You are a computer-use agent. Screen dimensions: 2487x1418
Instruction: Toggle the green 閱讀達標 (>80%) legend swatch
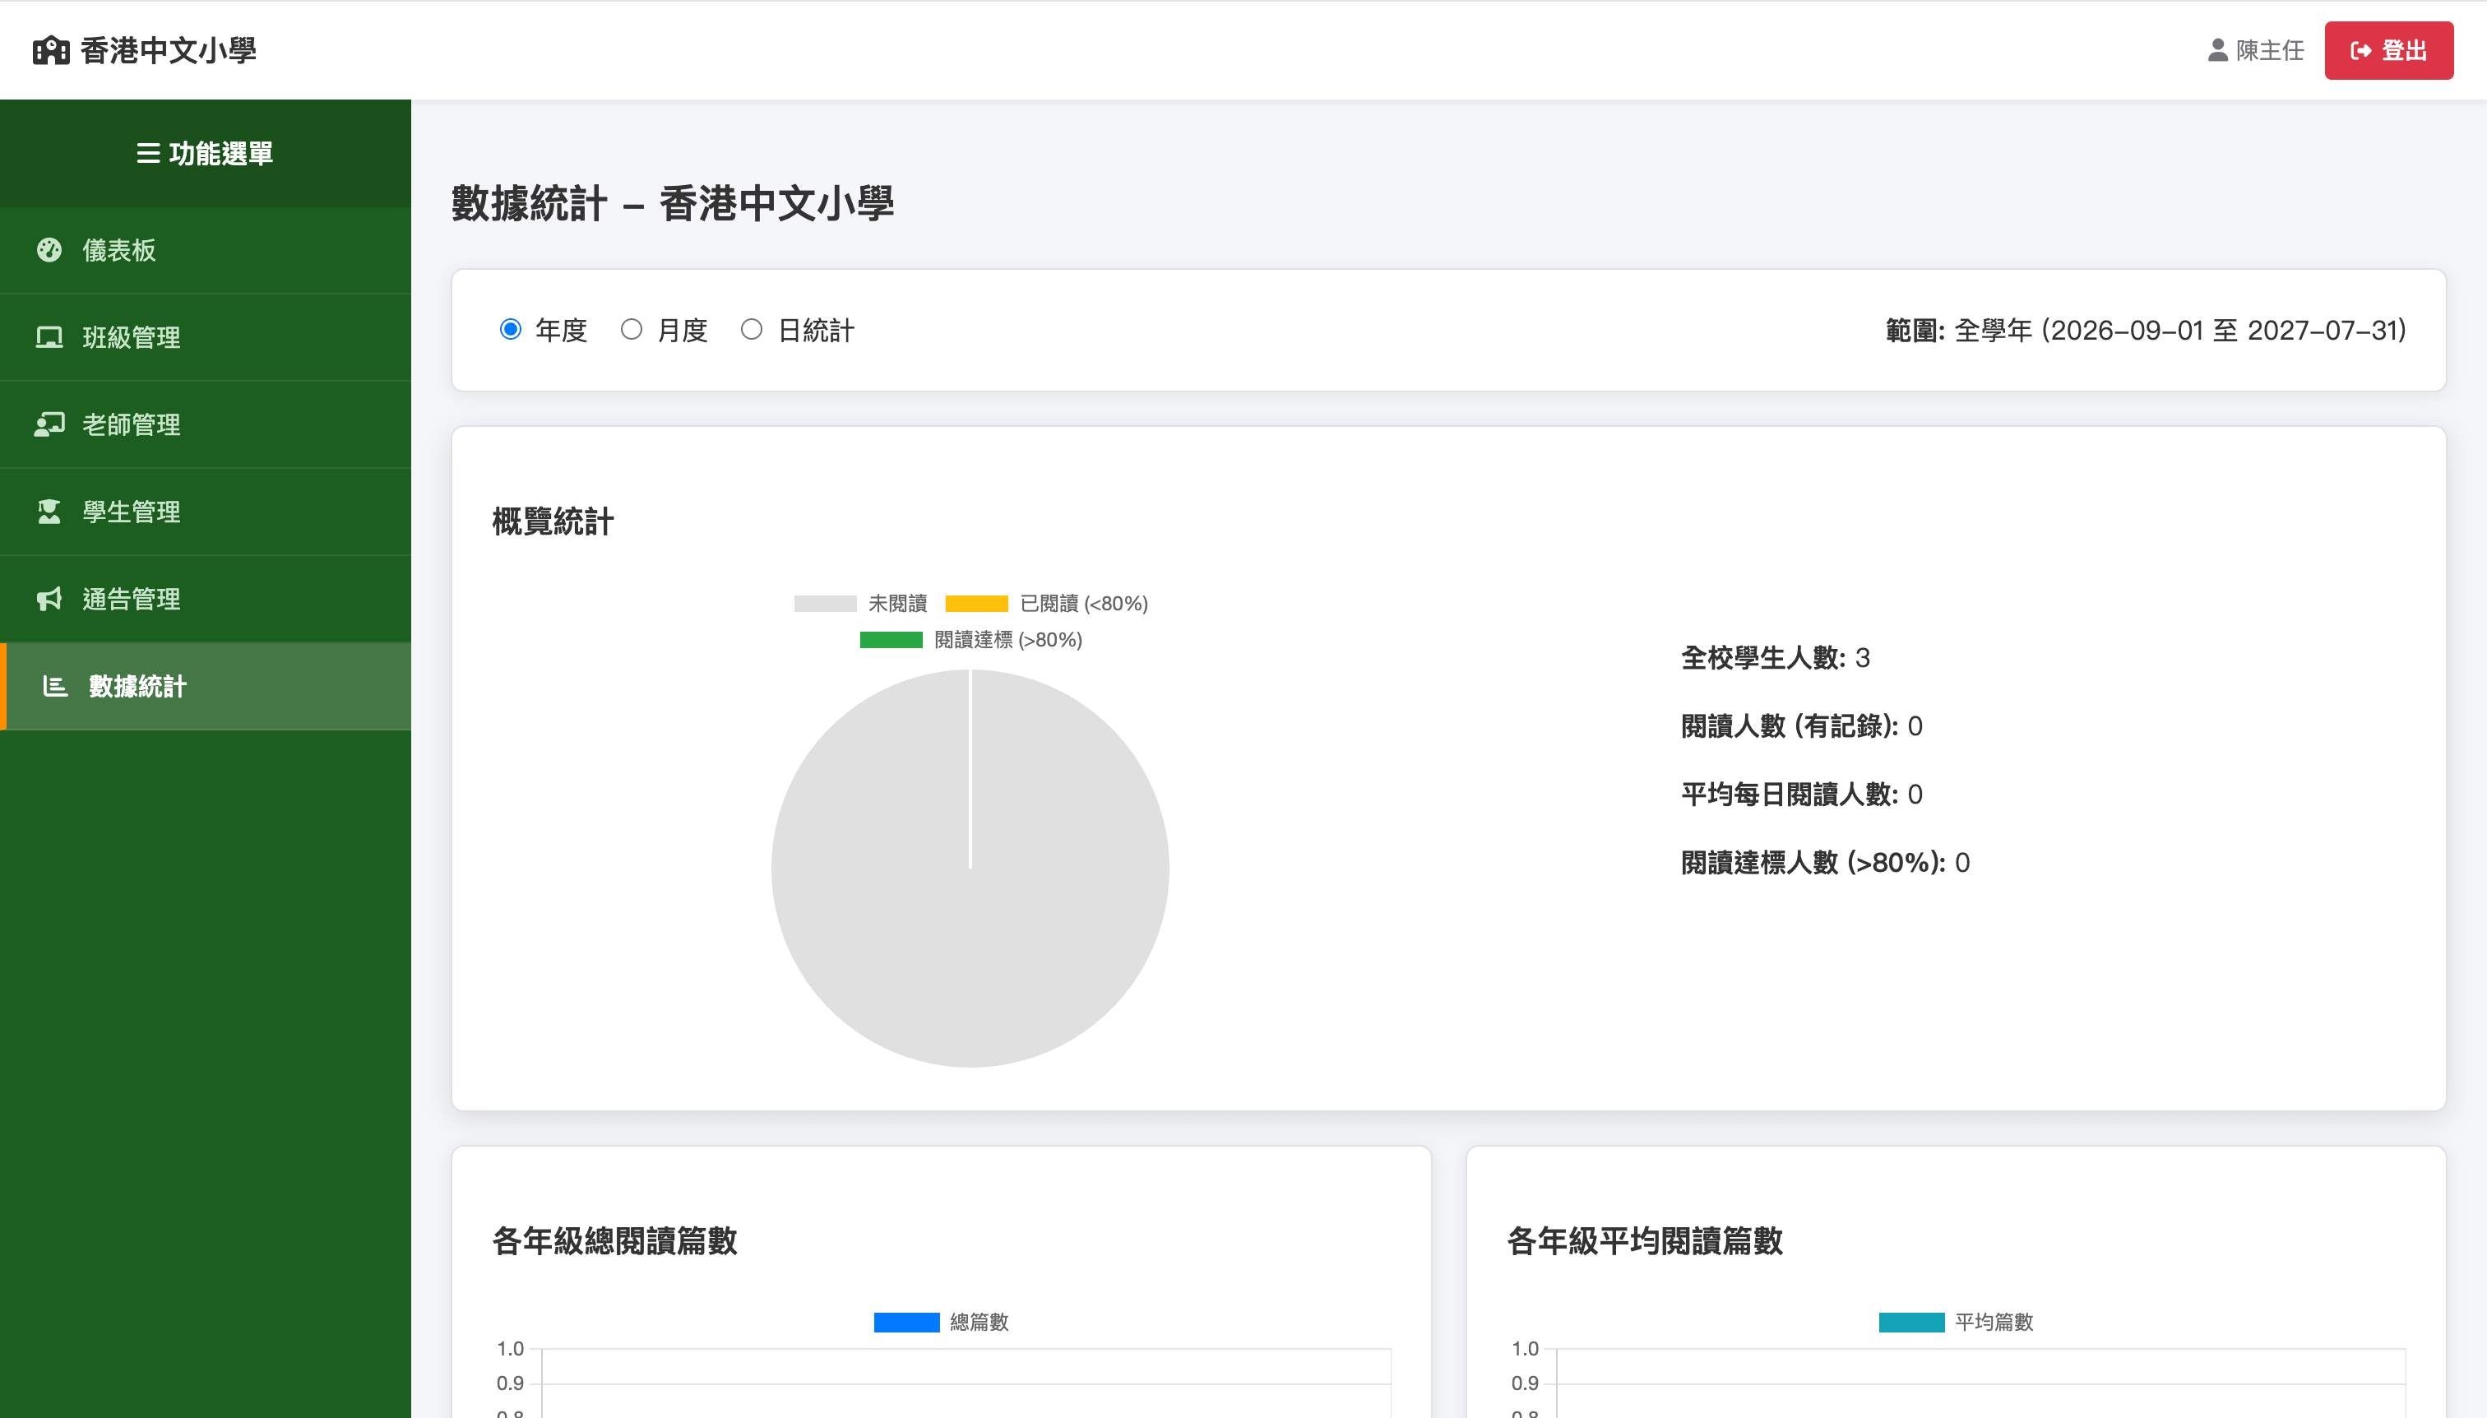click(x=891, y=640)
